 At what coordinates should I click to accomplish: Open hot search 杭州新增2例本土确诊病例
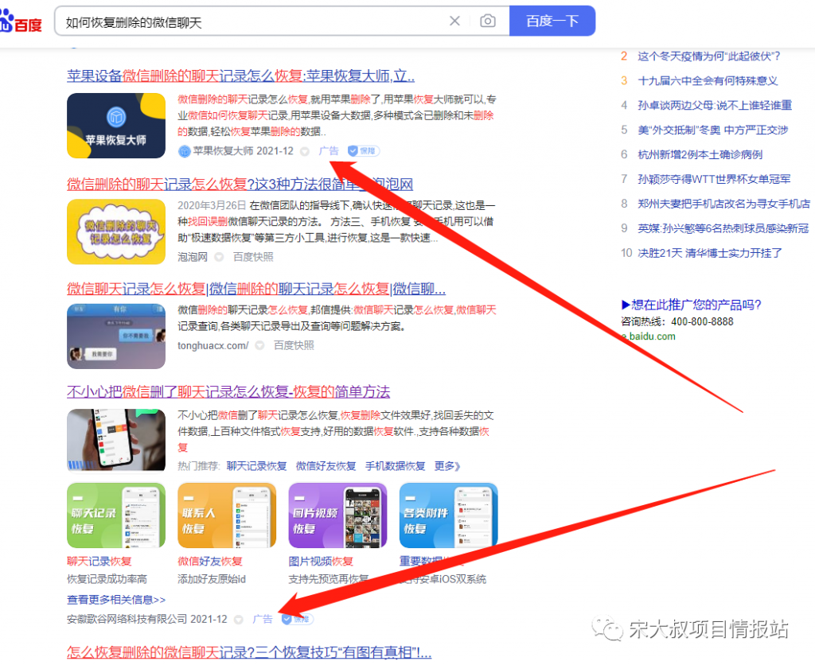coord(700,155)
